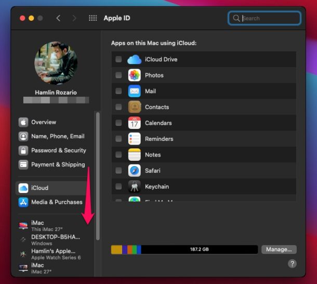This screenshot has width=317, height=284.
Task: Click the Contacts app icon
Action: click(134, 107)
